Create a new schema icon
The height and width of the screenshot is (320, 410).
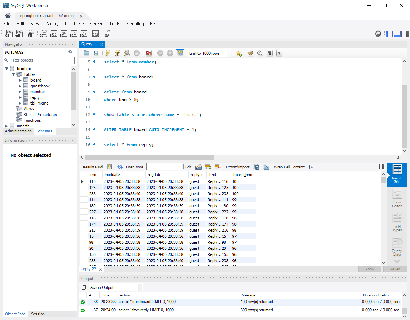coord(43,34)
